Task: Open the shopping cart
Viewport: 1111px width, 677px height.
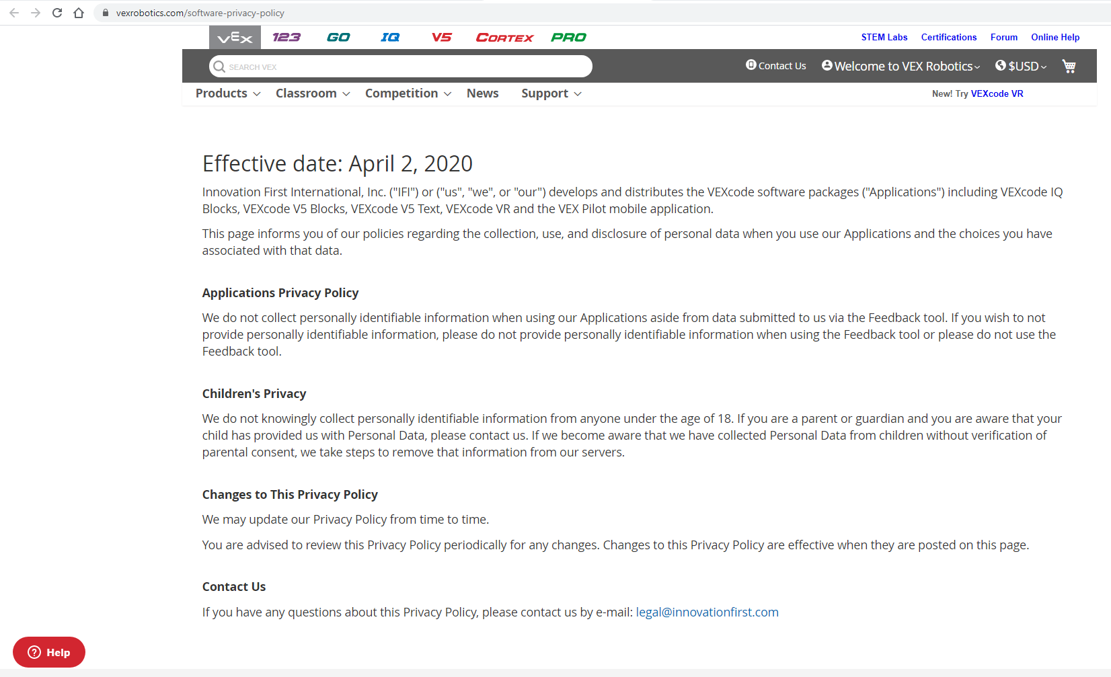Action: 1069,66
